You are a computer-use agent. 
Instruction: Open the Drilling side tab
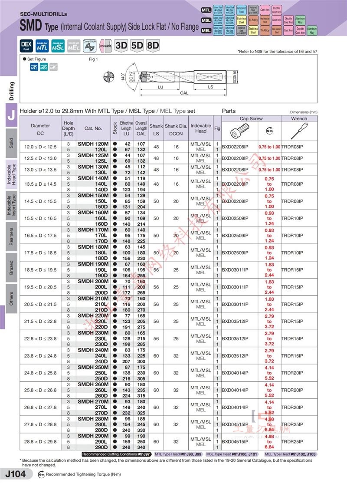11,91
